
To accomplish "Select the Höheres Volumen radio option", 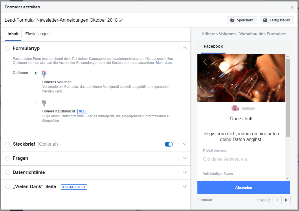I will coord(36,73).
